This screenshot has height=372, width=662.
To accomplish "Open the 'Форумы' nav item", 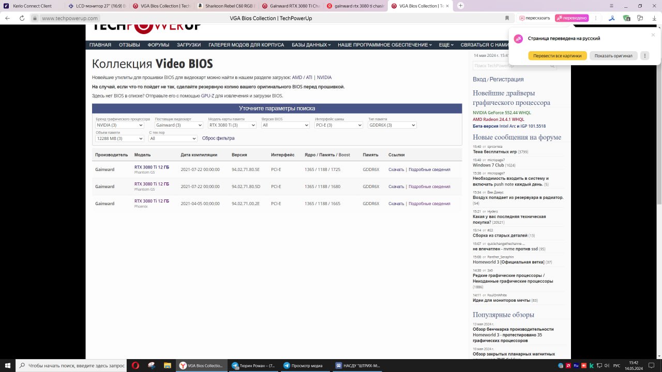I will 158,45.
